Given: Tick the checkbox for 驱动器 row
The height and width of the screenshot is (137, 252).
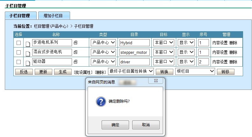Looking at the screenshot, I should coord(19,62).
